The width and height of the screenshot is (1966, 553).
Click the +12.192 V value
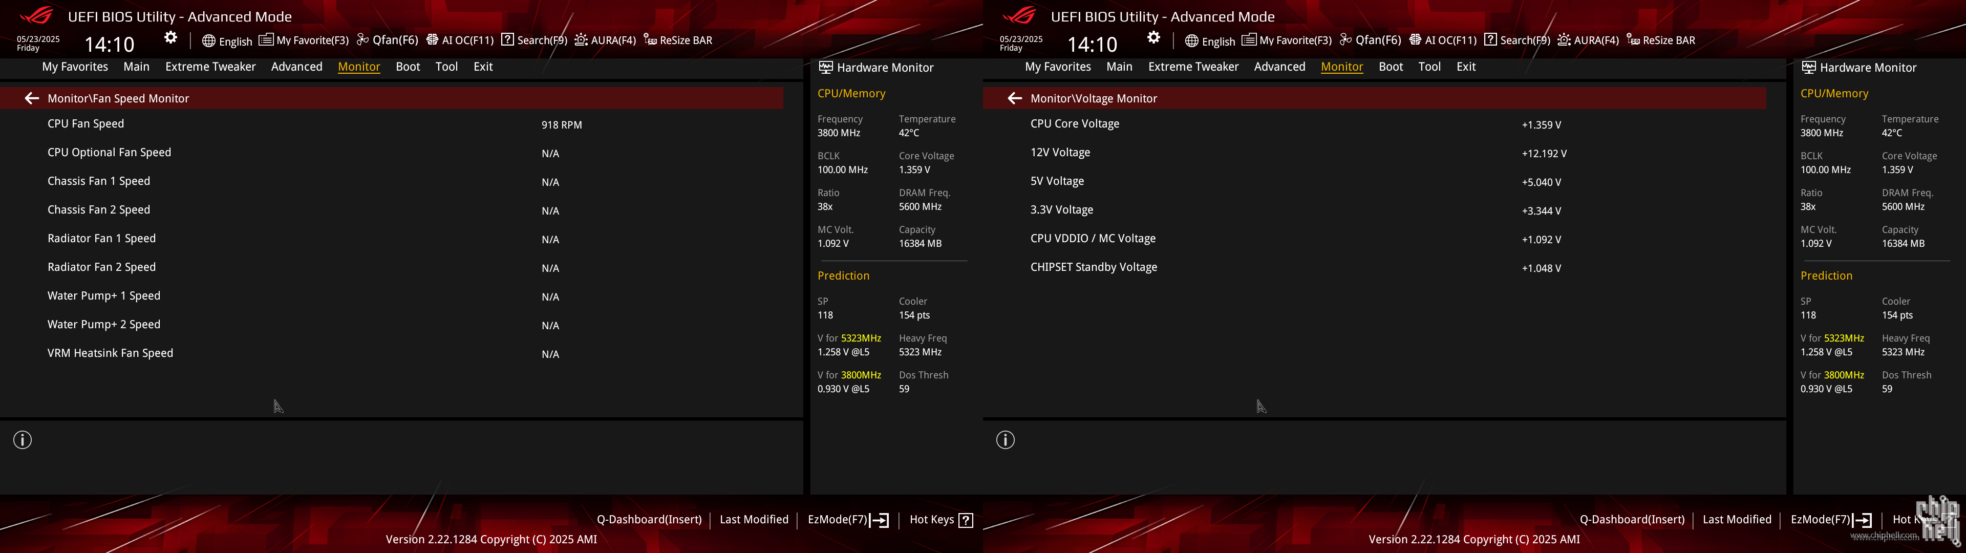[x=1544, y=154]
